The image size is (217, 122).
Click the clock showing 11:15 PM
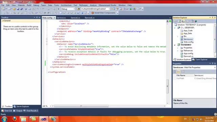pyautogui.click(x=209, y=118)
